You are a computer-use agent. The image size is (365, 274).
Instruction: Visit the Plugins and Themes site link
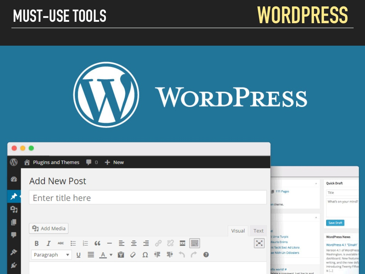click(x=52, y=162)
